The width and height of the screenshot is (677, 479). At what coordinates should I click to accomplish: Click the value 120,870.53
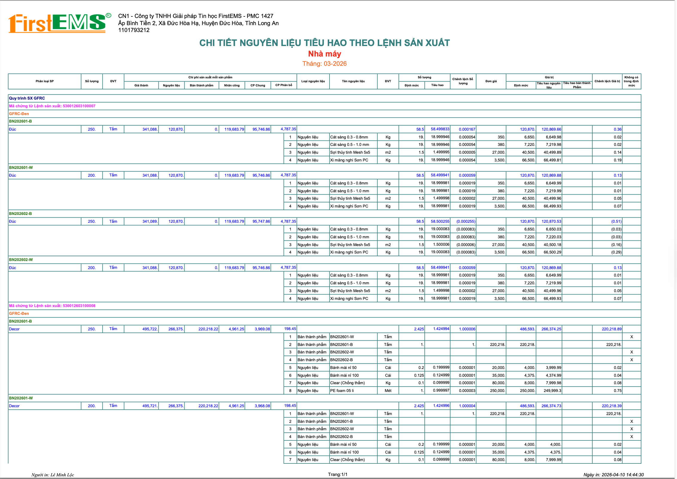point(551,222)
